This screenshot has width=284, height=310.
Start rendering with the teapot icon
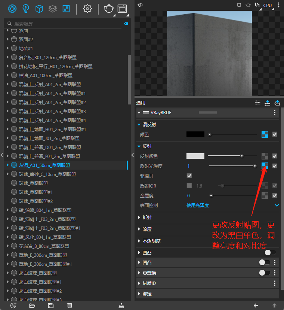pyautogui.click(x=108, y=9)
